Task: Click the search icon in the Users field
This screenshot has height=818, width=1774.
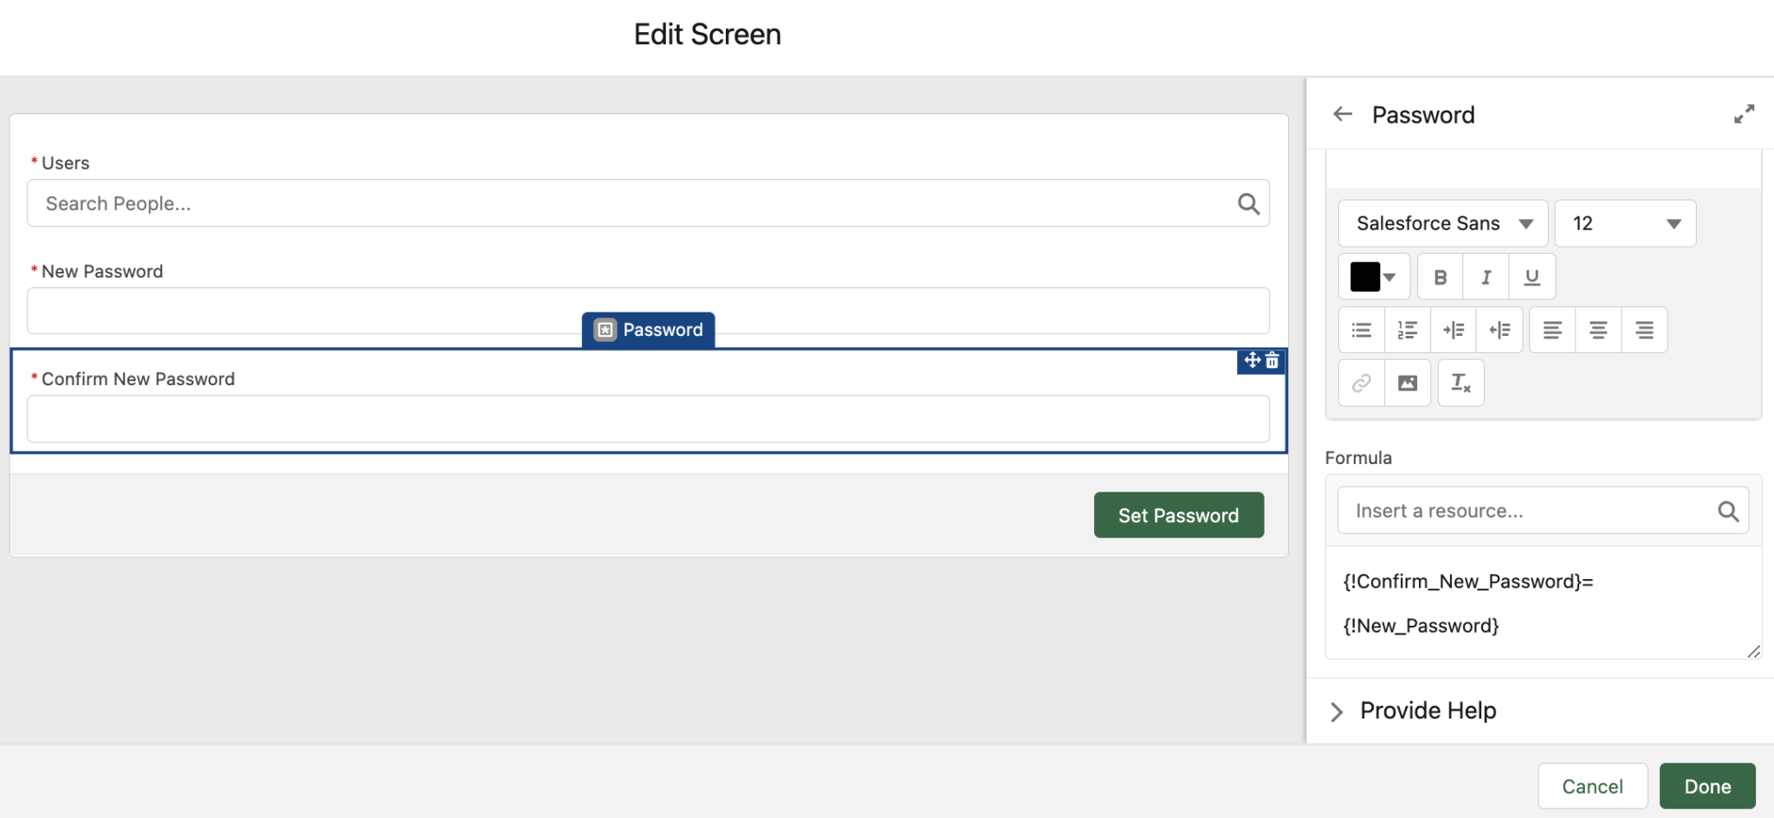Action: coord(1248,203)
